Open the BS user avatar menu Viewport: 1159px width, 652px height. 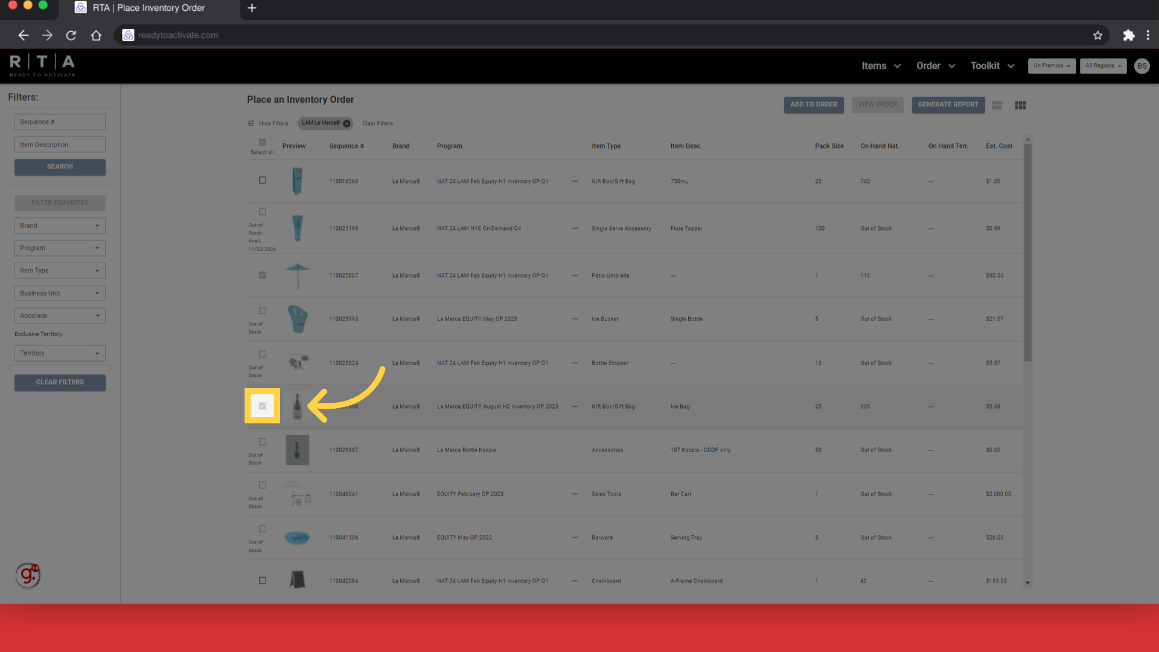[x=1141, y=66]
